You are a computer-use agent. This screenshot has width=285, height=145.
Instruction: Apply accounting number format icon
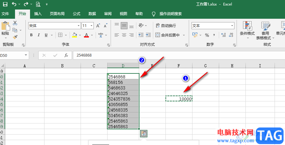(195, 35)
